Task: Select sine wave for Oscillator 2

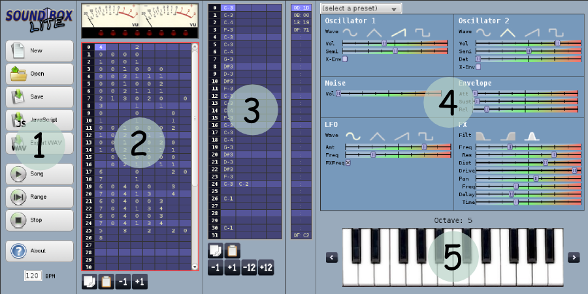Action: 483,33
